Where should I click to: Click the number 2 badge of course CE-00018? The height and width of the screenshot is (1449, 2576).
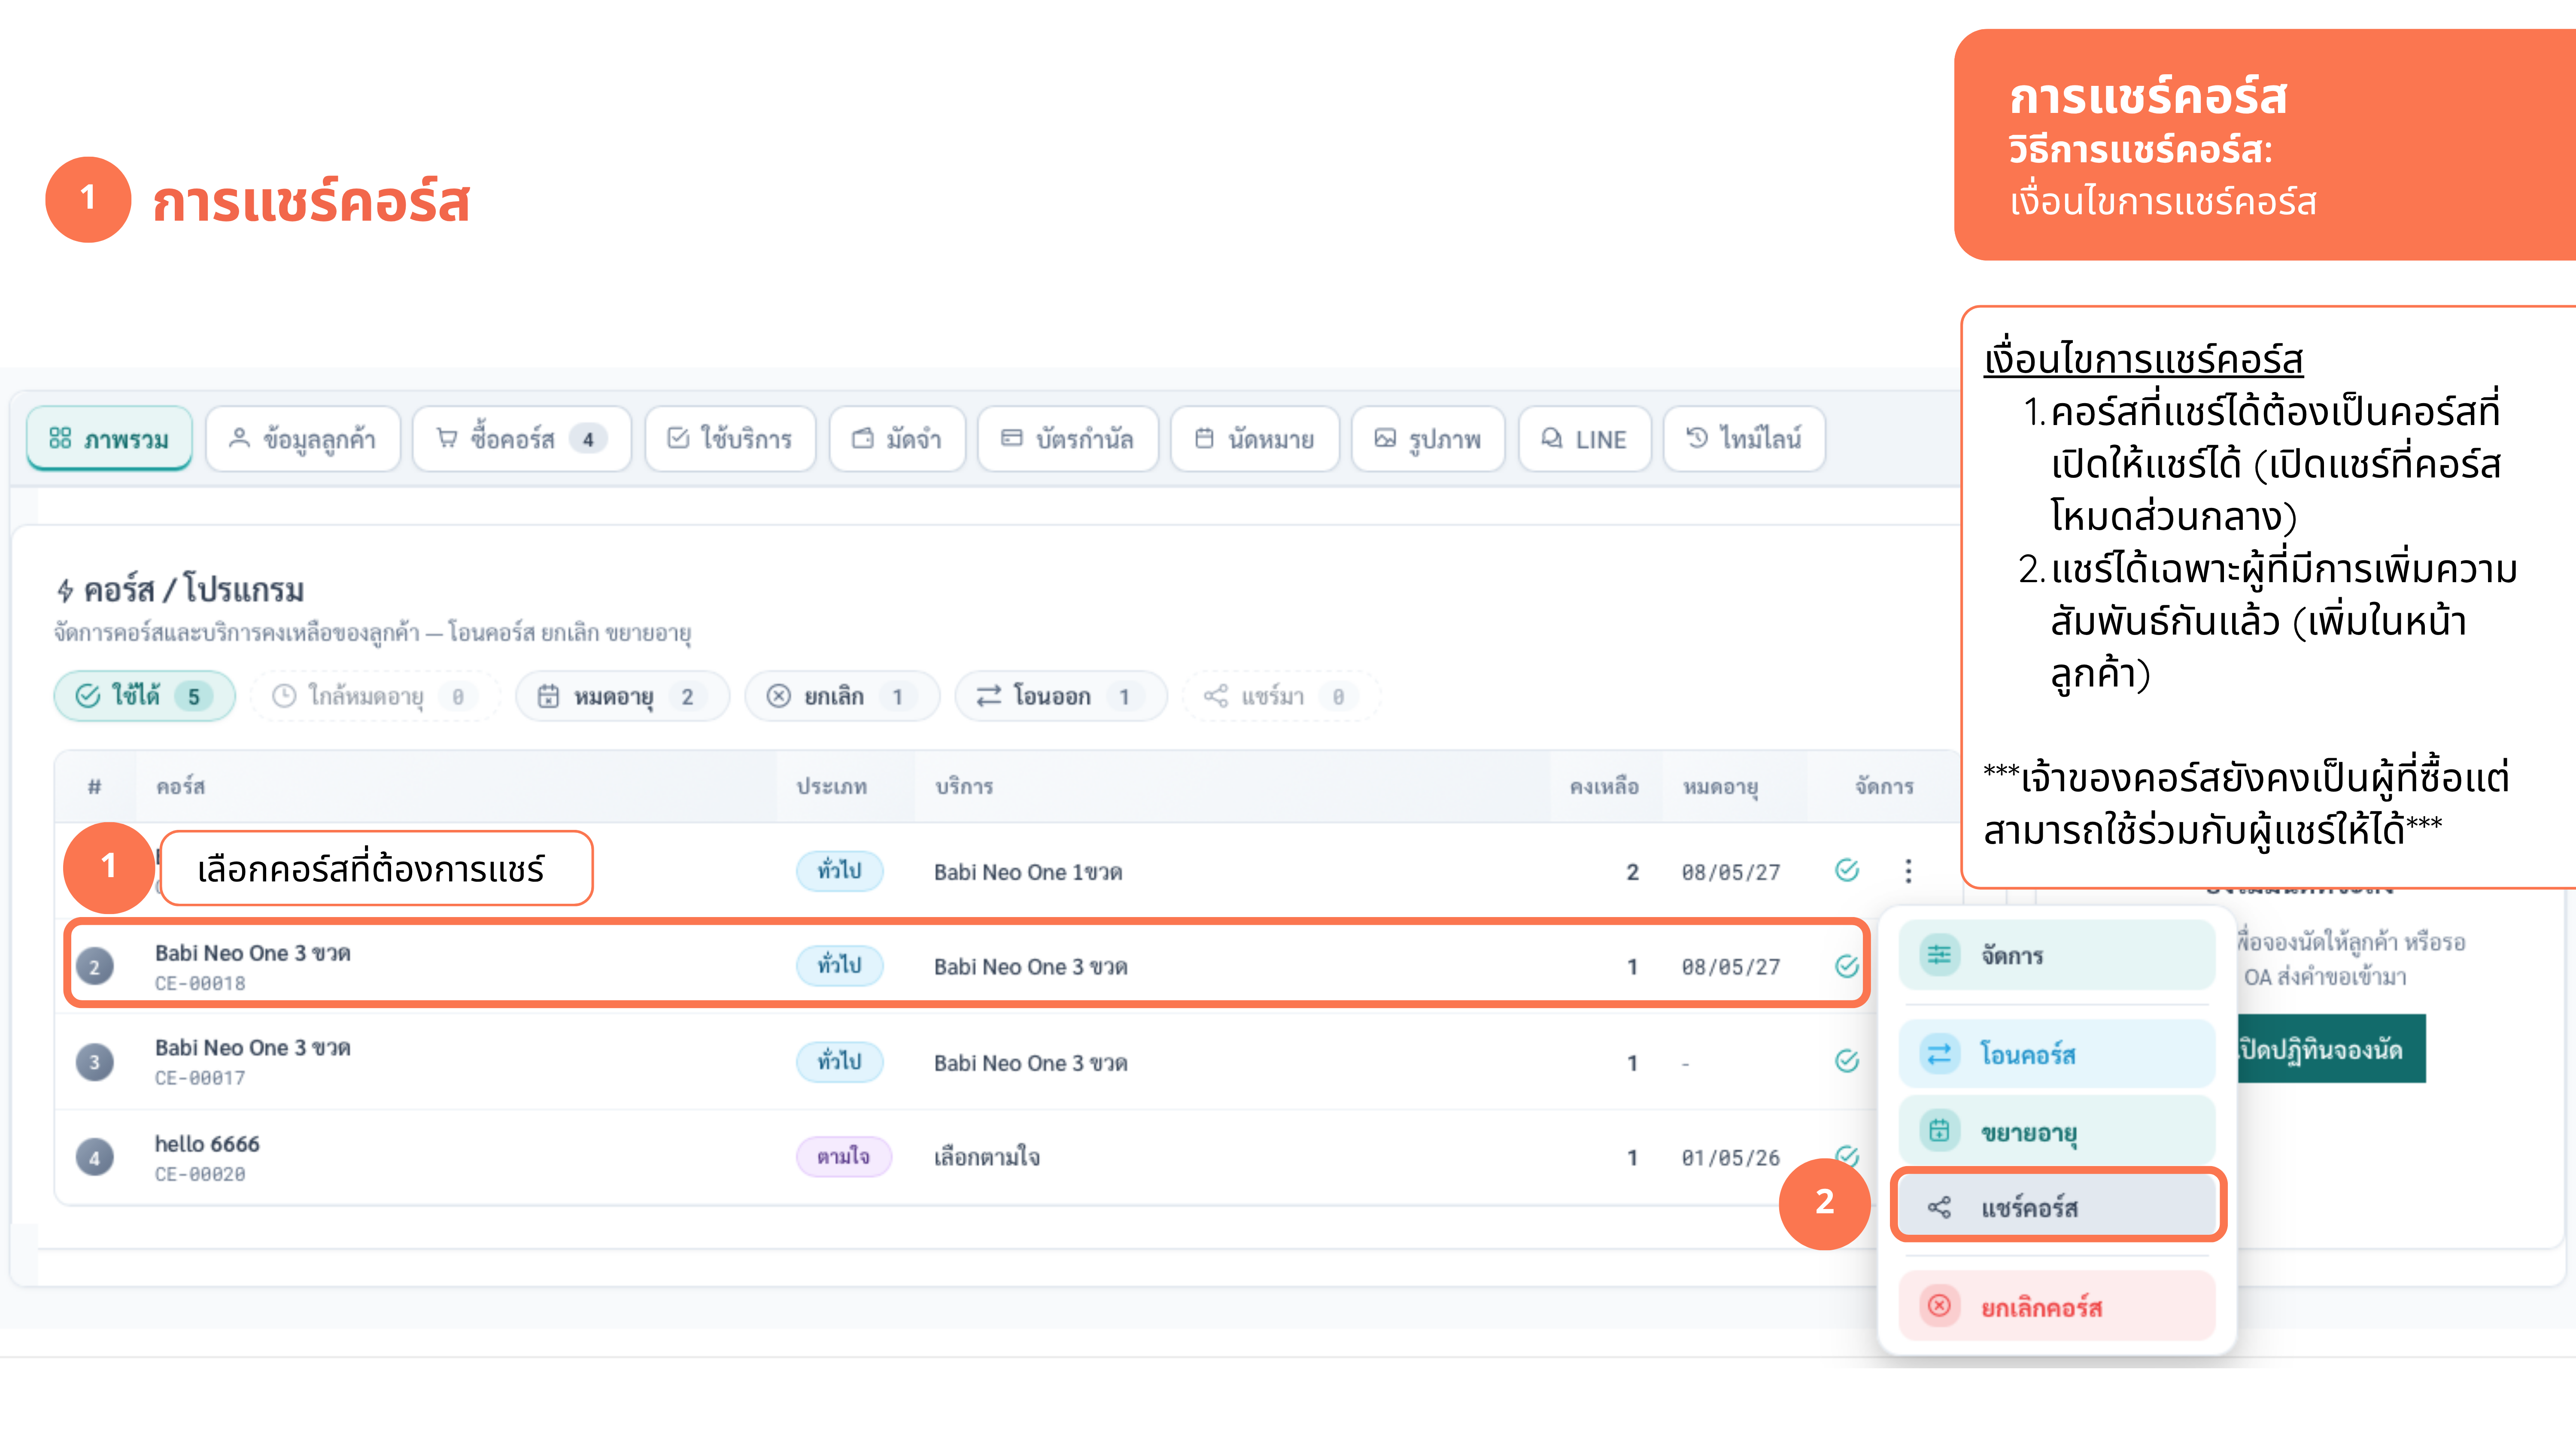(x=95, y=967)
